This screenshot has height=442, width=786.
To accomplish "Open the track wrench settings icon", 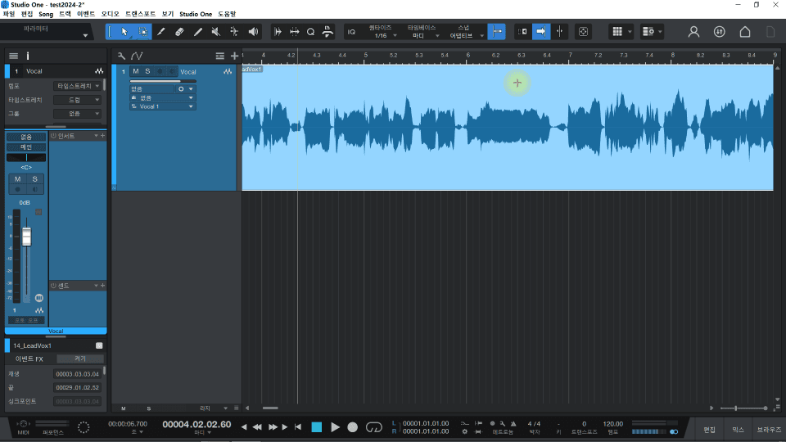I will pyautogui.click(x=121, y=56).
